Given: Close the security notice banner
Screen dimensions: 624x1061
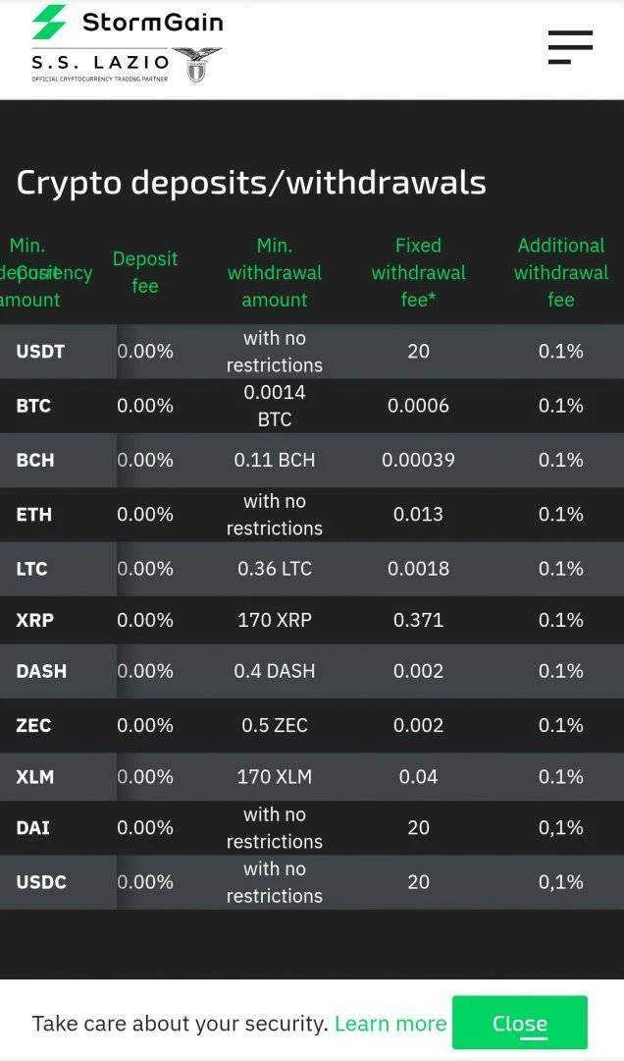Looking at the screenshot, I should [519, 1023].
